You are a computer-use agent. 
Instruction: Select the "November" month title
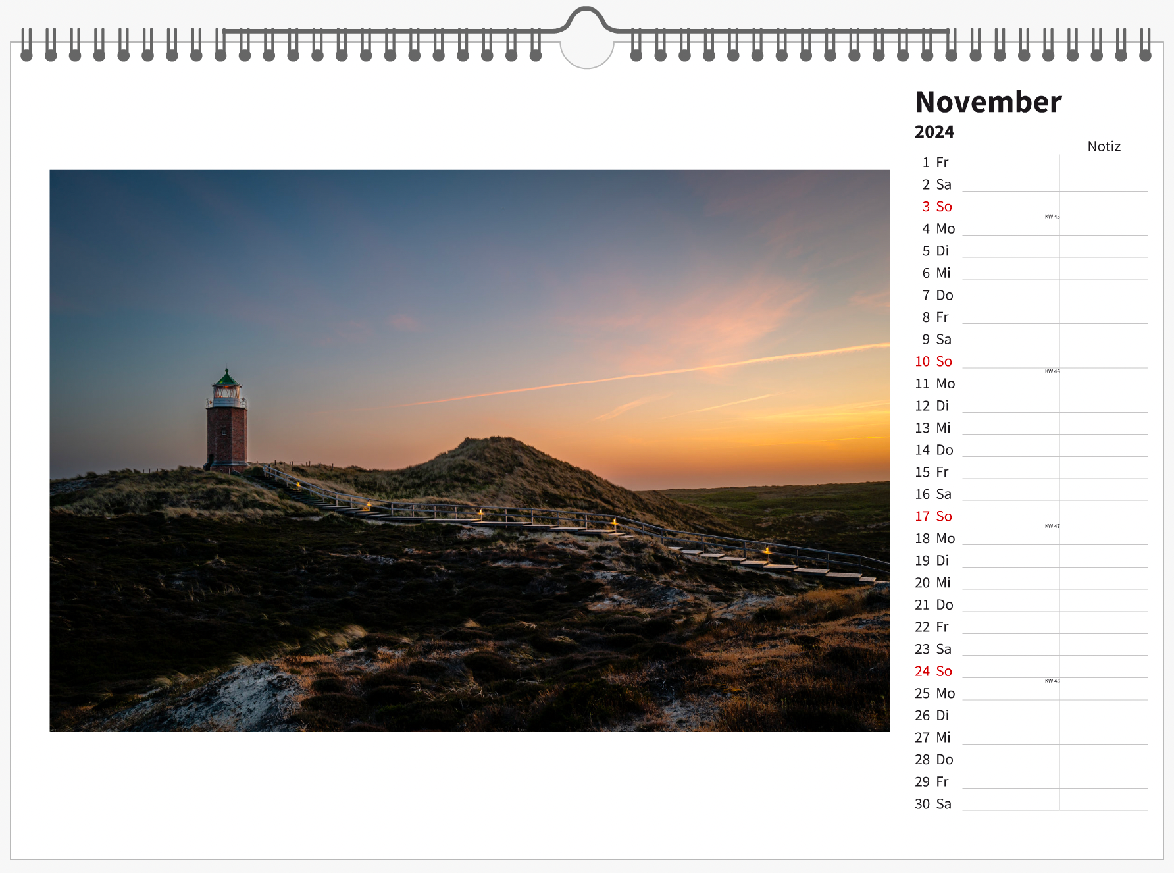988,102
